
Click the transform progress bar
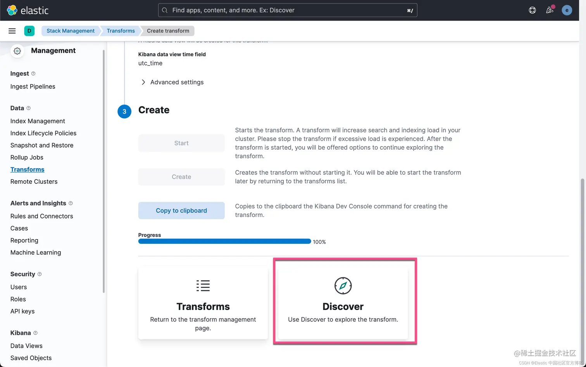pyautogui.click(x=224, y=241)
